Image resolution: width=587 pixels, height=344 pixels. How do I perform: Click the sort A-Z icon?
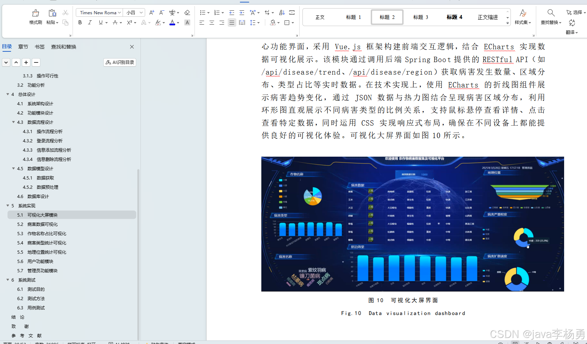pos(282,12)
